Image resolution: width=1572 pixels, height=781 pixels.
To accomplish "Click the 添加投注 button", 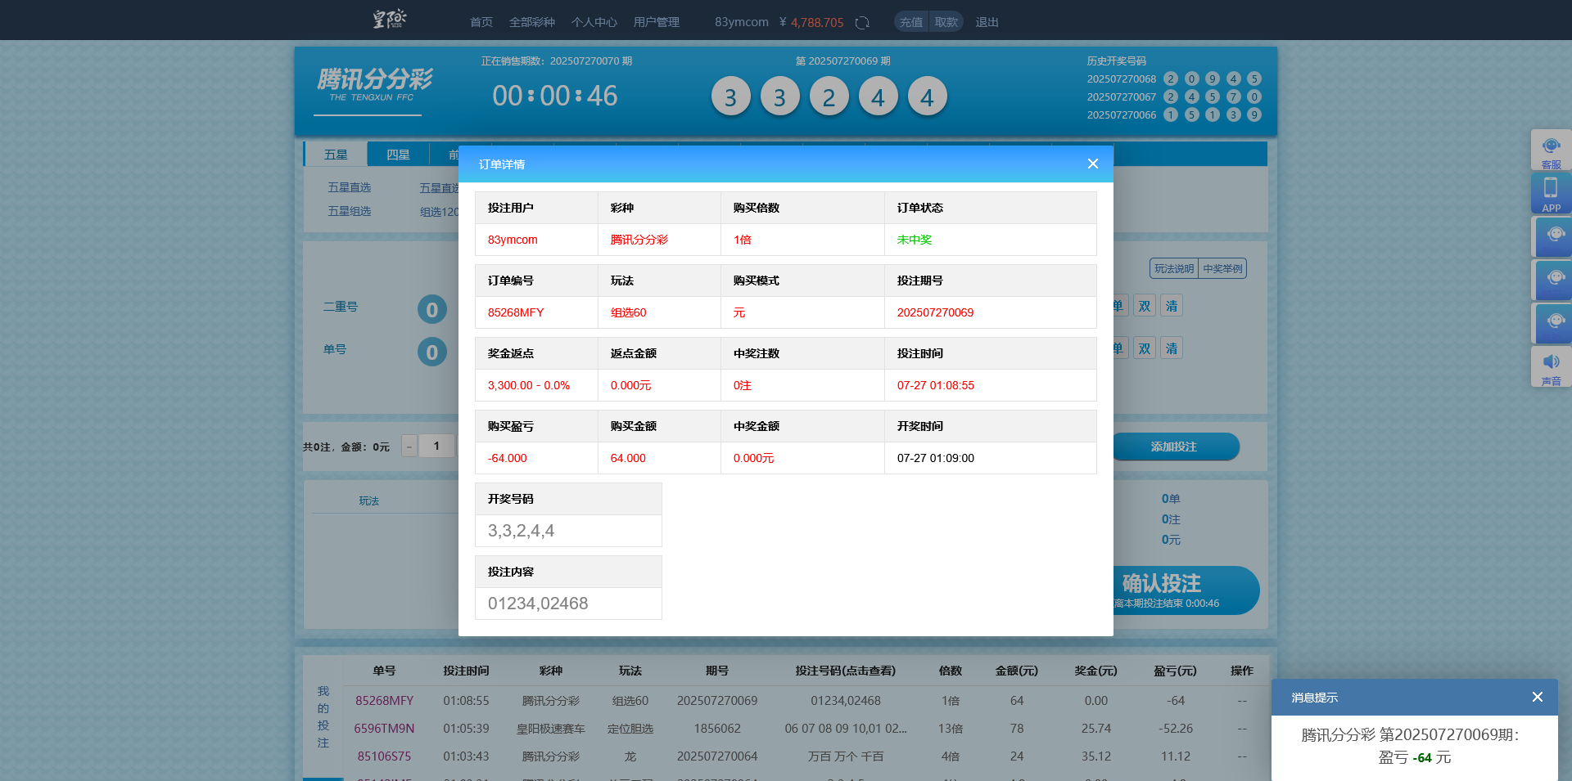I will pos(1175,447).
